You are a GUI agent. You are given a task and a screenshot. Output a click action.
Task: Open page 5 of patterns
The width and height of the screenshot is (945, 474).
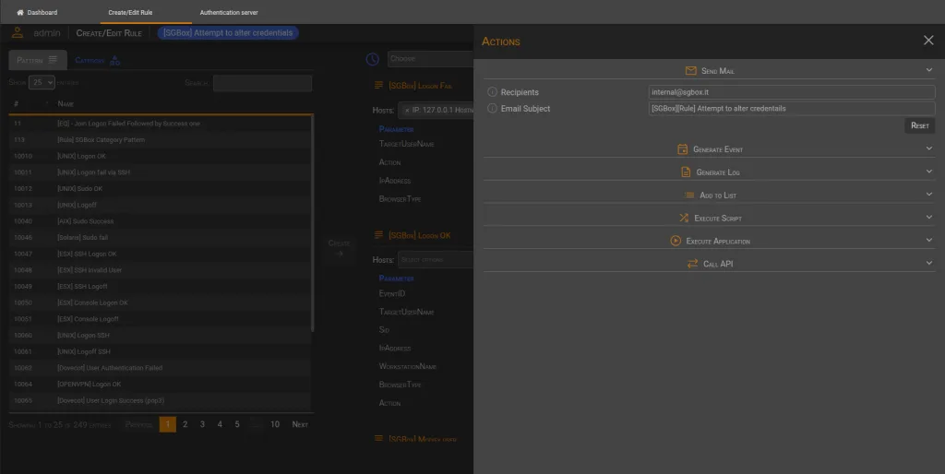(x=237, y=424)
